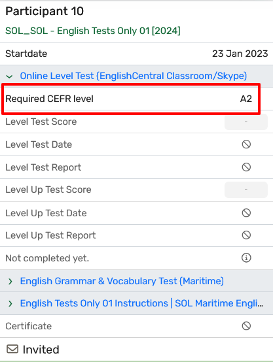Open the SOL_SOL English Tests Only 01 link
The width and height of the screenshot is (273, 362).
click(x=93, y=31)
